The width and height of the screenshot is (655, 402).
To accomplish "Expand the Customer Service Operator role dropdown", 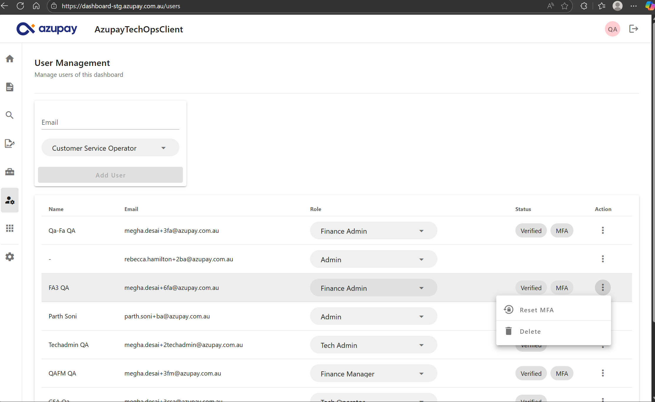I will (x=110, y=148).
